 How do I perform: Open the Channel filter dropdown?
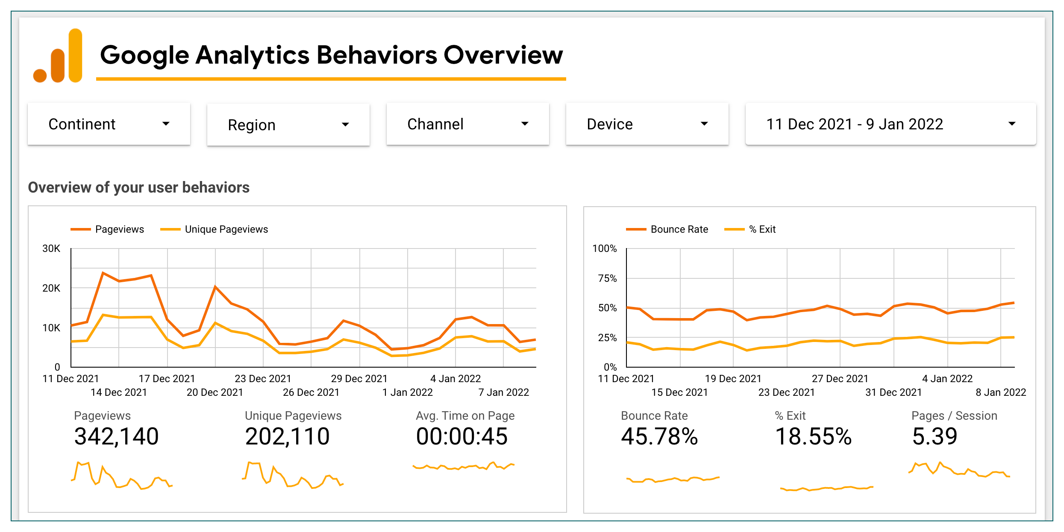[x=468, y=124]
